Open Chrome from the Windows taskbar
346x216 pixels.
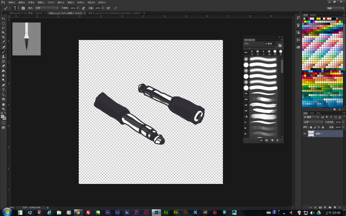pos(77,212)
